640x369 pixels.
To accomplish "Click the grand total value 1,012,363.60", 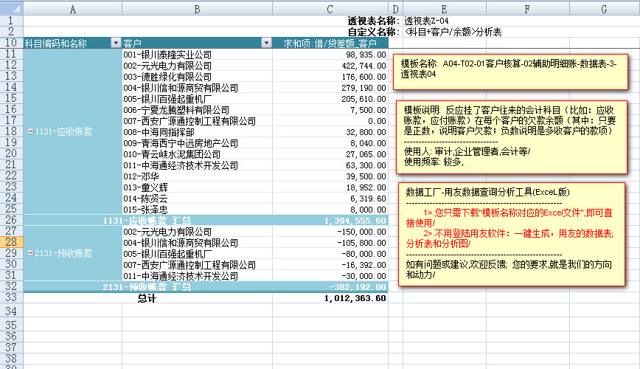I will pos(355,299).
